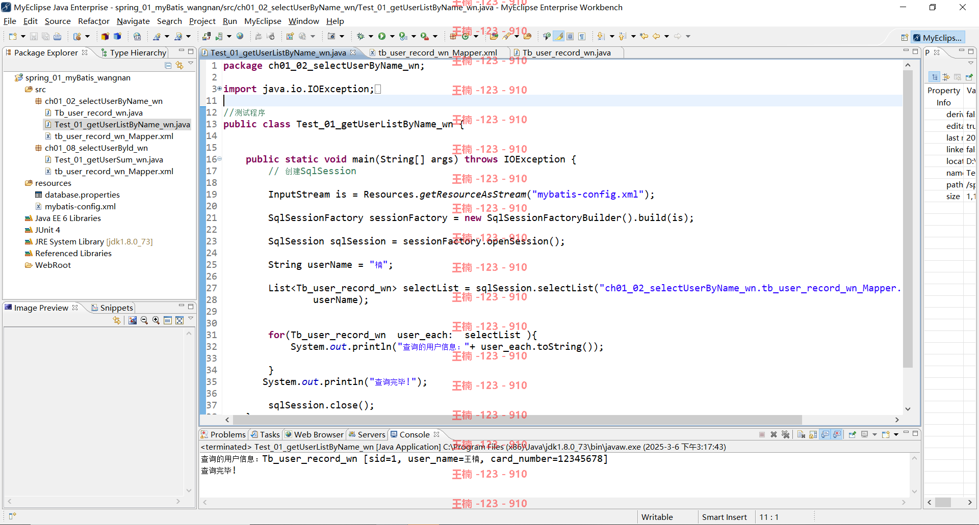The image size is (979, 525).
Task: Open the Snippets tab
Action: point(112,308)
